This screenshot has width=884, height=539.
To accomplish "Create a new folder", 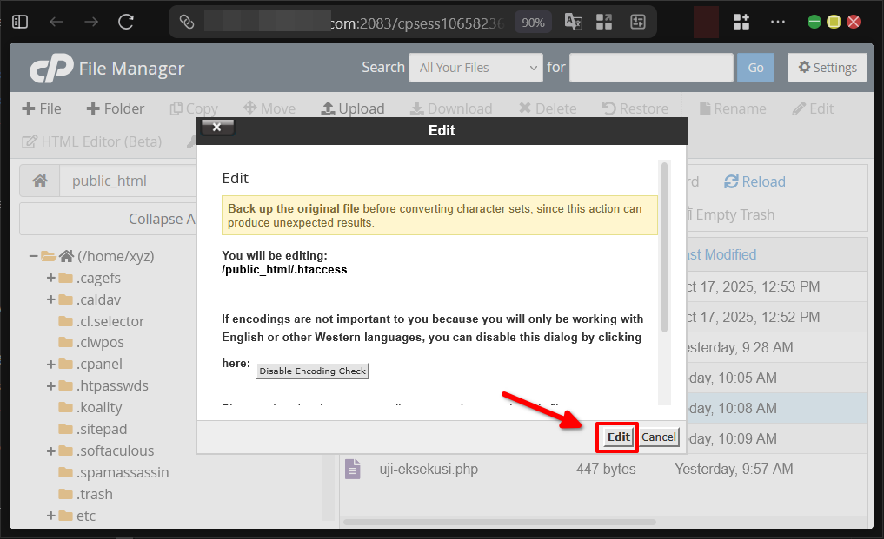I will [x=115, y=108].
